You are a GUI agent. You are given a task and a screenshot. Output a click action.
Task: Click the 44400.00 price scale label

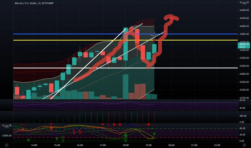pos(244,10)
